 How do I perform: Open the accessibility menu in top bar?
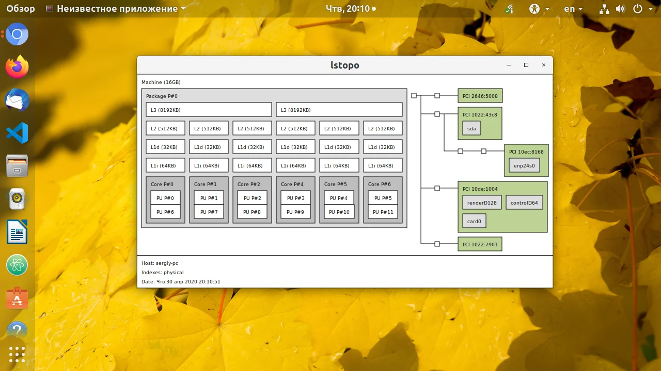click(539, 9)
